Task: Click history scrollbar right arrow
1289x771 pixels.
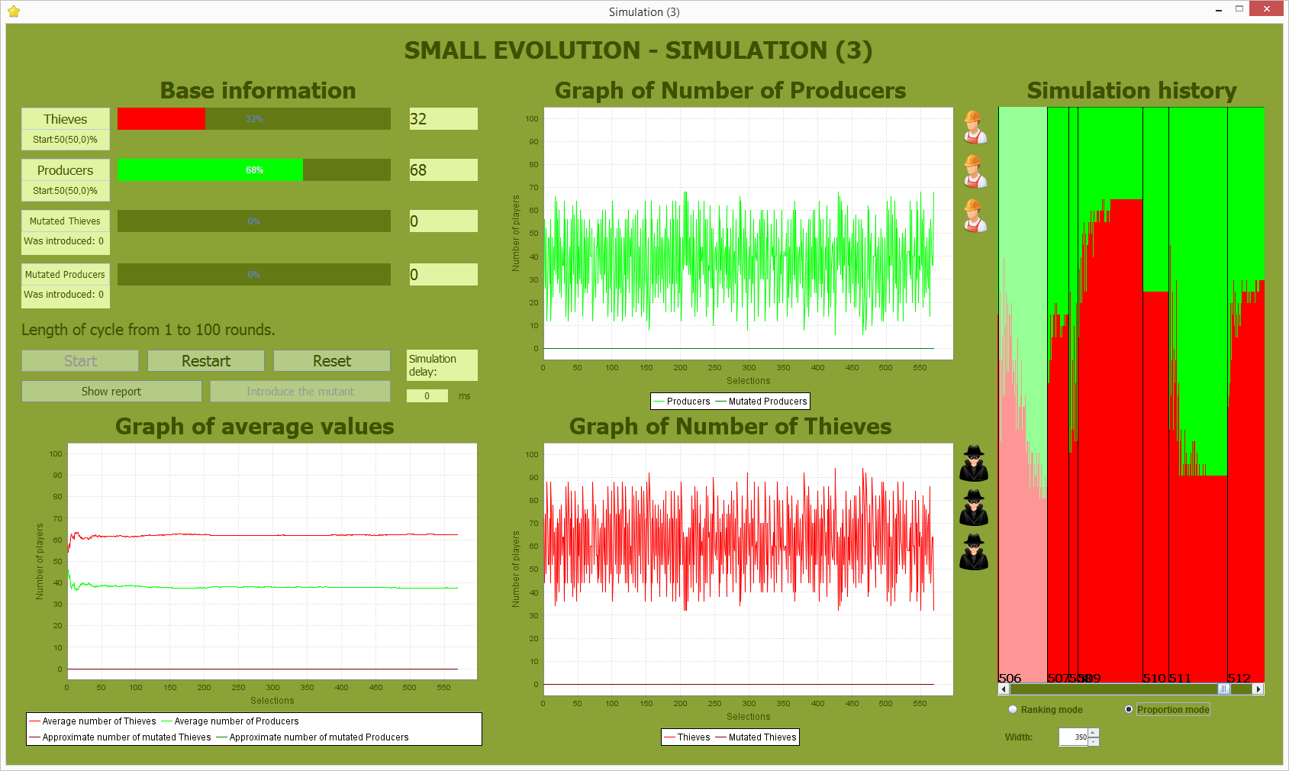Action: click(x=1258, y=689)
